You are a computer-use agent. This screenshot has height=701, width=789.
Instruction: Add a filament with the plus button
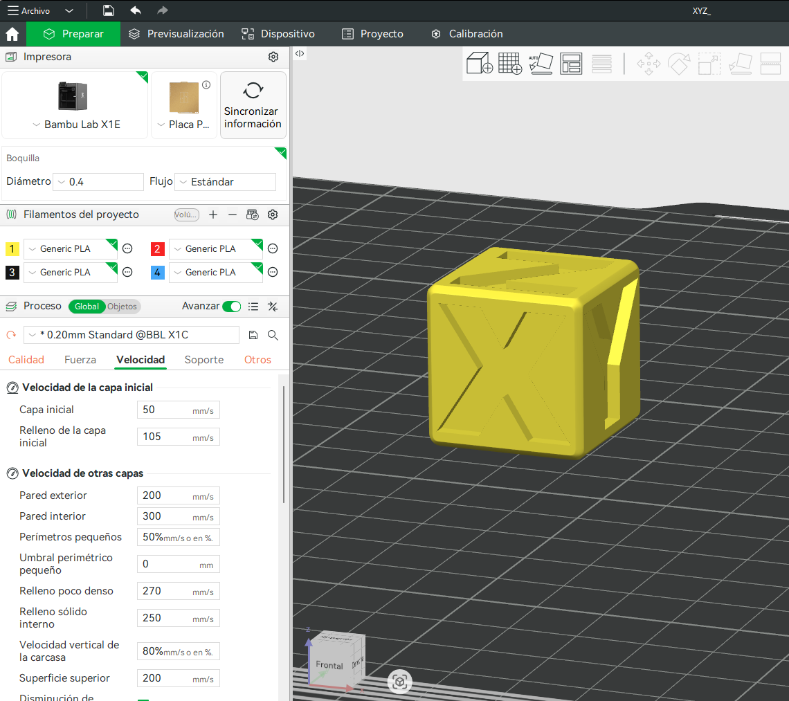pos(213,215)
